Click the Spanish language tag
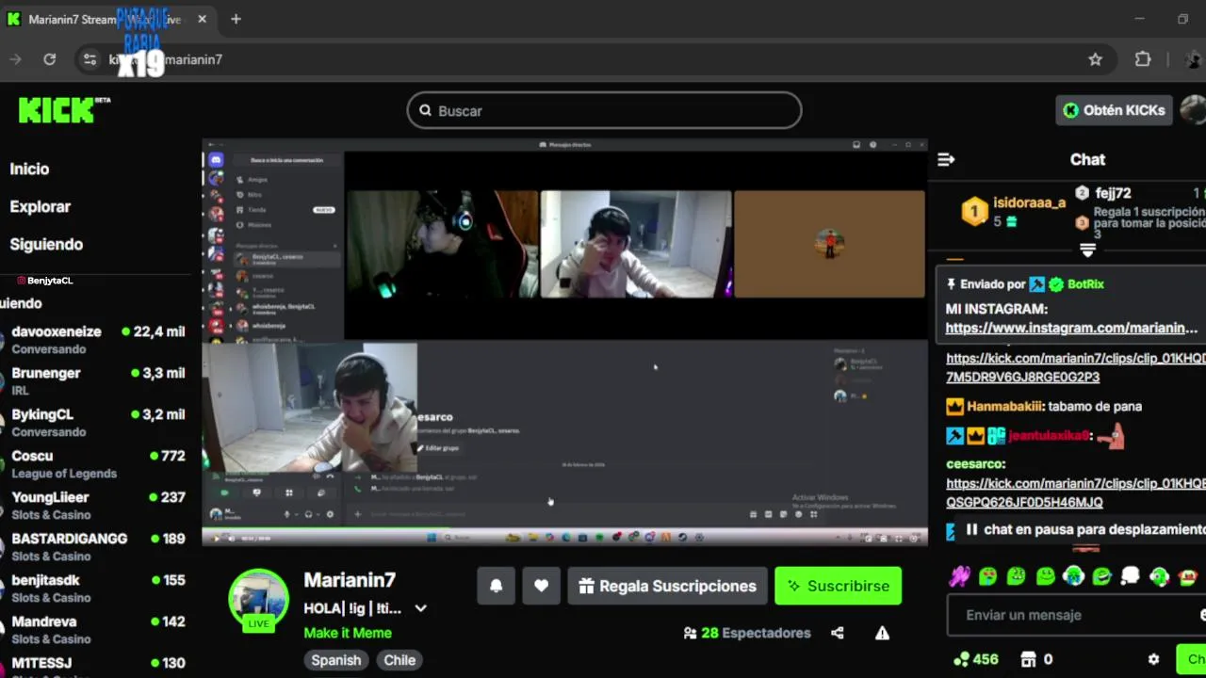The height and width of the screenshot is (678, 1206). pyautogui.click(x=336, y=660)
